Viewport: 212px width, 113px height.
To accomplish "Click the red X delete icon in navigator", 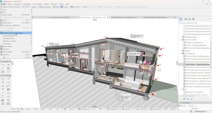I will pyautogui.click(x=192, y=99).
